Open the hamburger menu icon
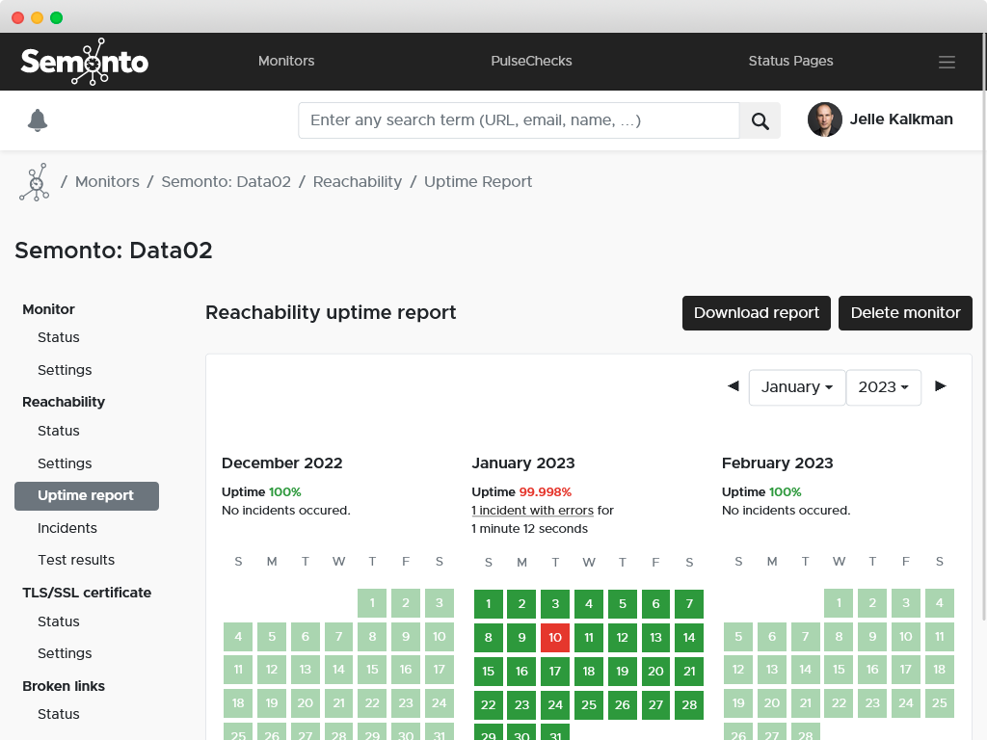 tap(947, 62)
